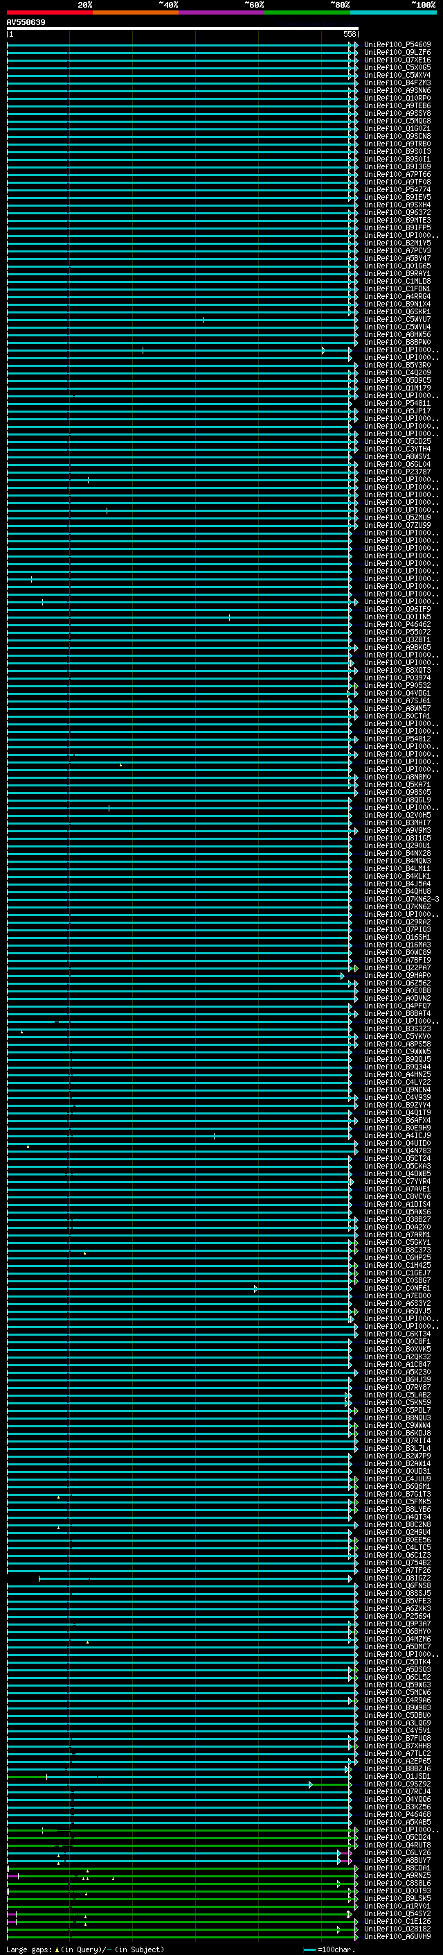This screenshot has height=1955, width=443.
Task: Click hit label UniRef100_Q1G0Z1
Action: pos(397,129)
